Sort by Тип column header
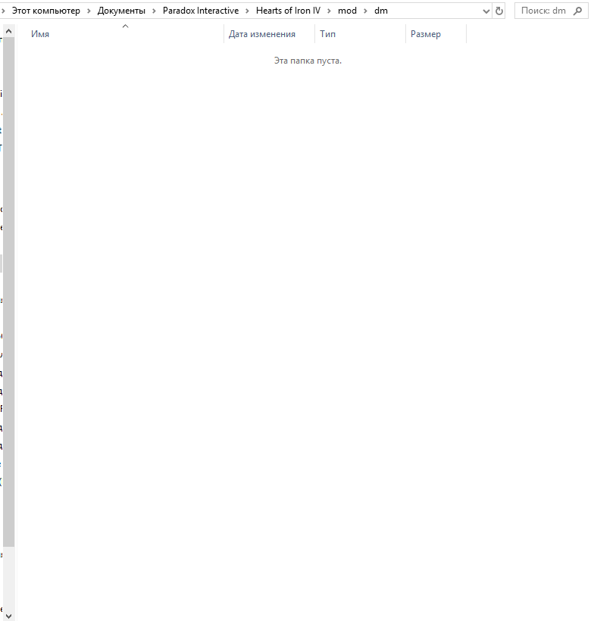The image size is (594, 621). 360,34
